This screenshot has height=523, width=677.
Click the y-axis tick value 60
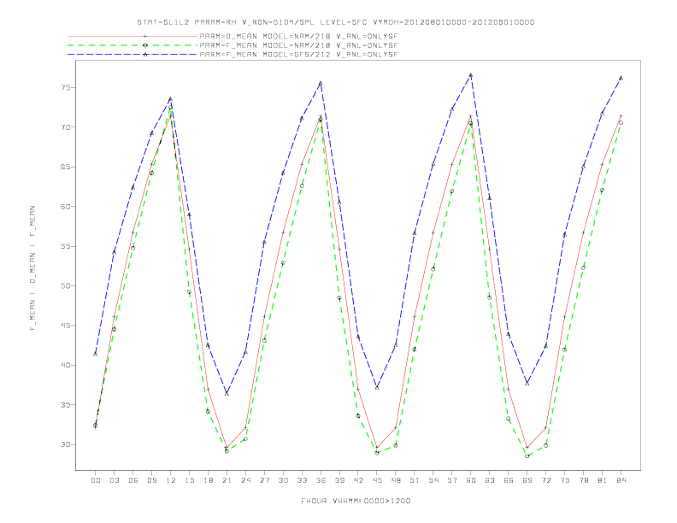point(66,207)
